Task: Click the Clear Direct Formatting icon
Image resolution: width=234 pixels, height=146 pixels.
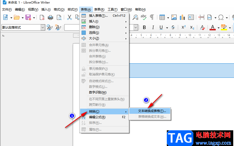Action: pyautogui.click(x=203, y=28)
